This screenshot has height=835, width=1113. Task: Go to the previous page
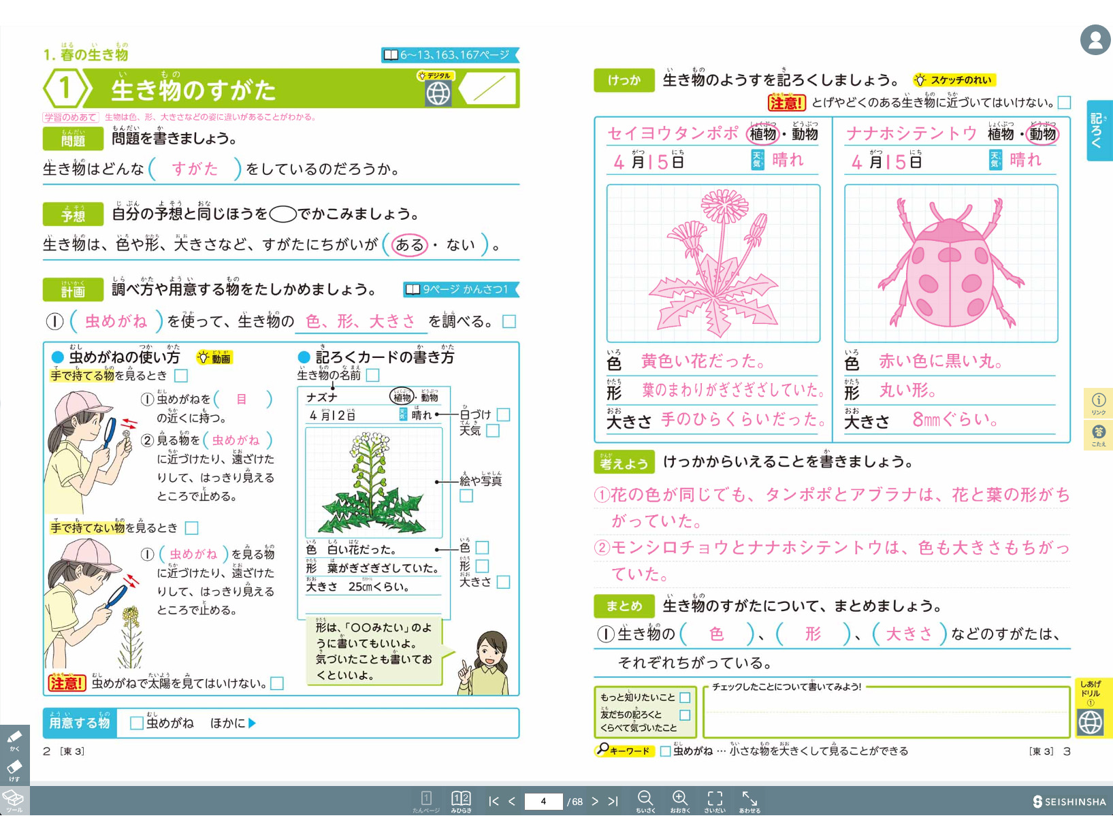pos(512,801)
